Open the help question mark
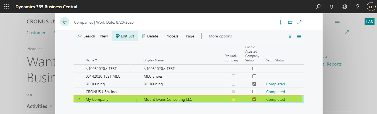The image size is (377, 114). (358, 7)
